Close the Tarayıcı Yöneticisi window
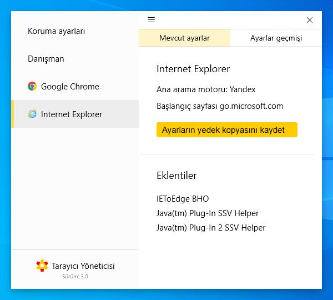This screenshot has width=333, height=300. tap(310, 20)
